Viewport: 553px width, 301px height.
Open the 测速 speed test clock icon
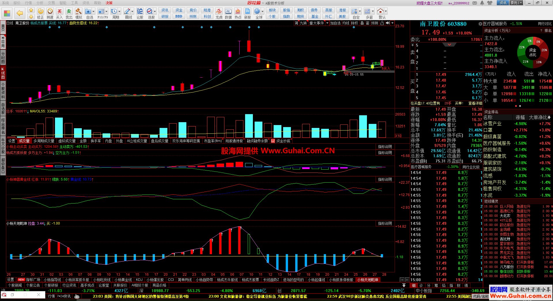tap(50, 11)
